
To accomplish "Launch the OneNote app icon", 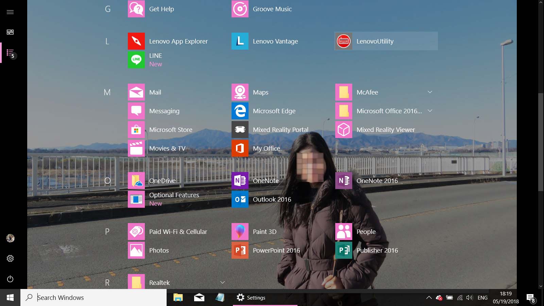I will [240, 181].
